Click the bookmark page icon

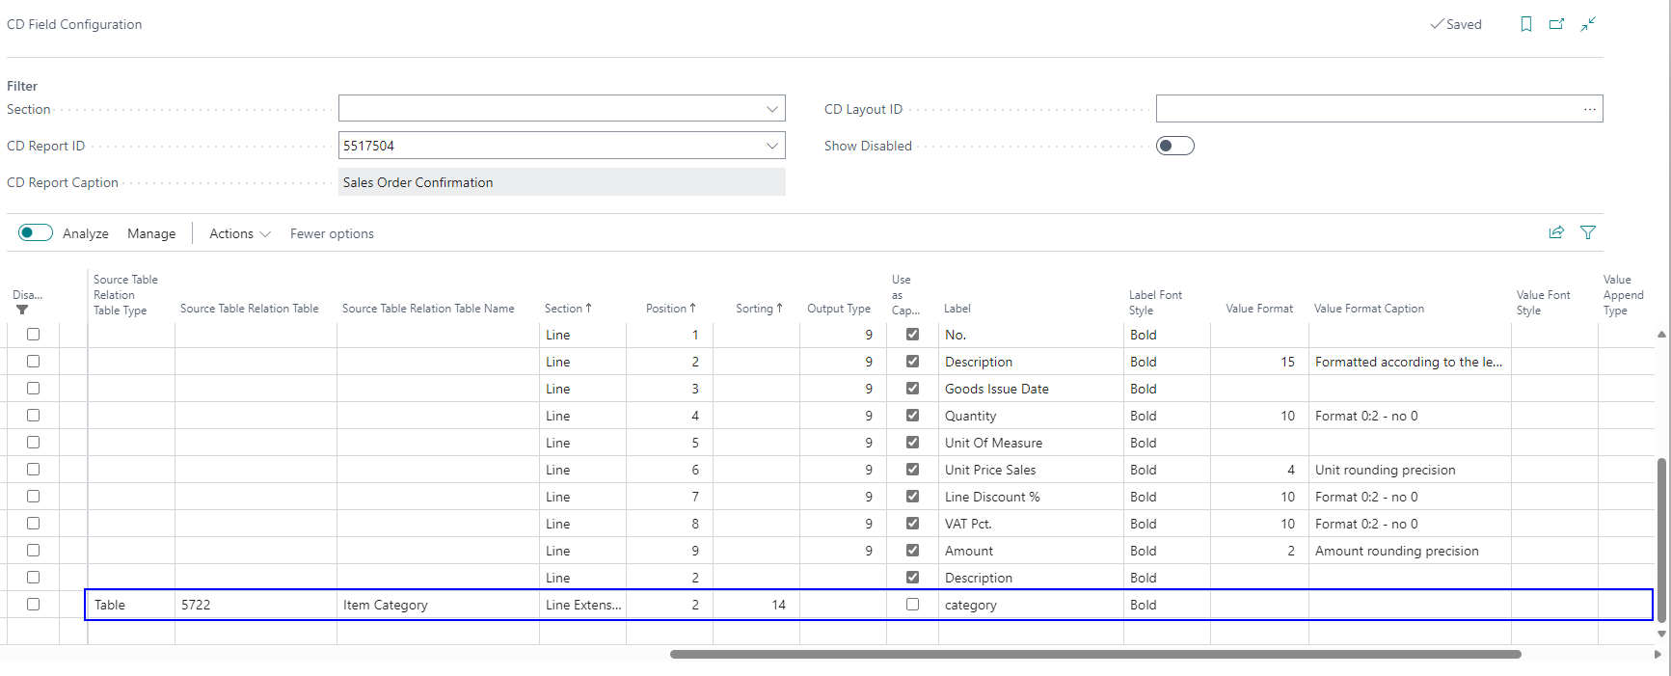click(x=1526, y=24)
